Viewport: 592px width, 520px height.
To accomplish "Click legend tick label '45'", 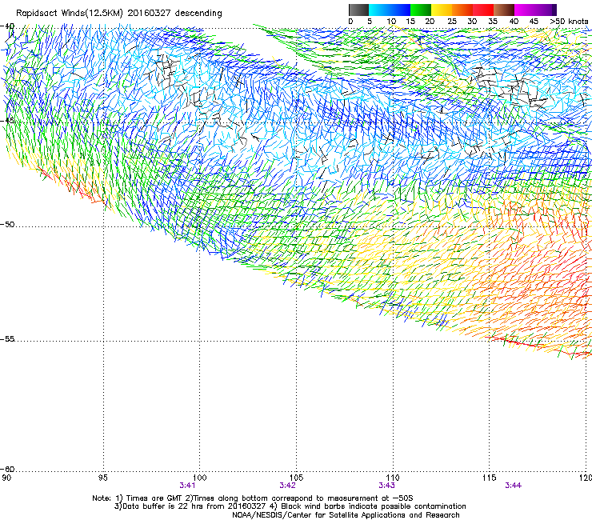I will (x=534, y=21).
